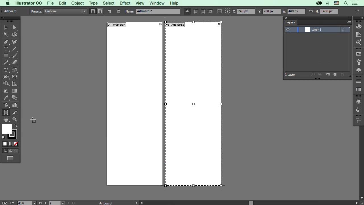Open the Presets dropdown showing Custom
The width and height of the screenshot is (364, 205).
[65, 11]
